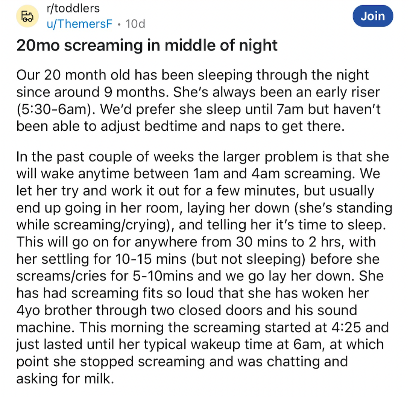Viewport: 410px width, 397px height.
Task: Select the line mentioning '(5:30-6am)'
Action: pyautogui.click(x=199, y=109)
